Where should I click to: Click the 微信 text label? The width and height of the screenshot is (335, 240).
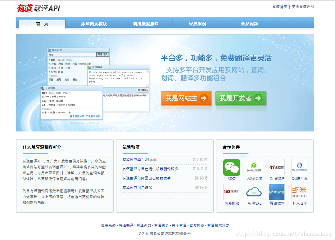232,179
